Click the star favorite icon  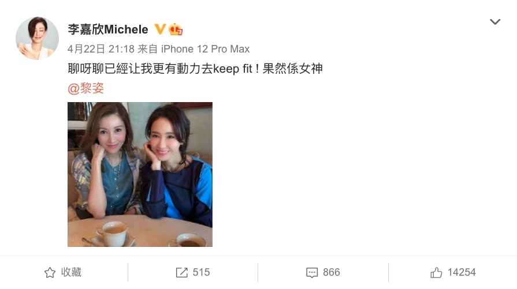[x=50, y=272]
